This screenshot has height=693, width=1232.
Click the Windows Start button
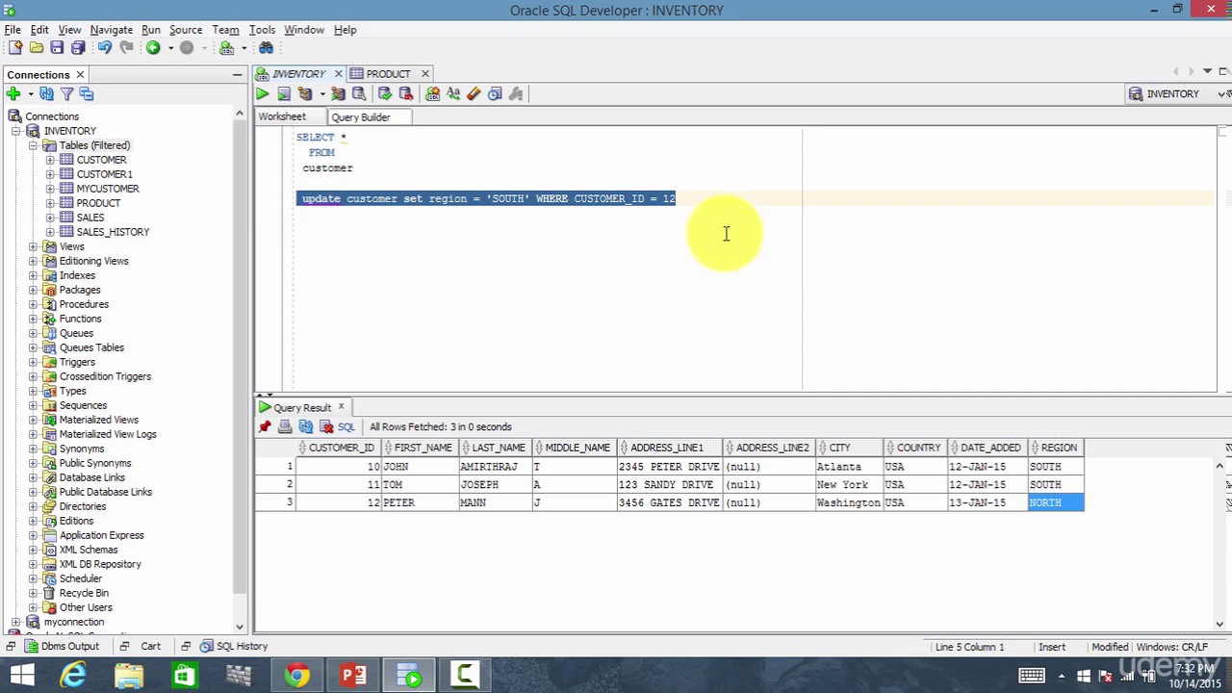coord(21,676)
